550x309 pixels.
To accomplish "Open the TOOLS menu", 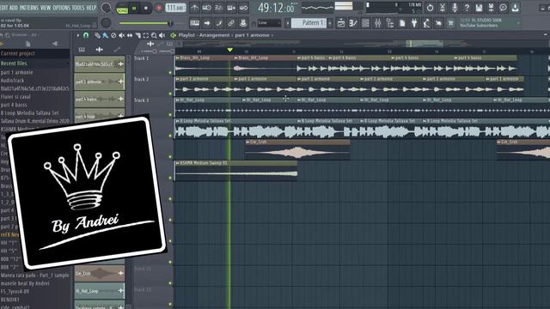I will (78, 8).
